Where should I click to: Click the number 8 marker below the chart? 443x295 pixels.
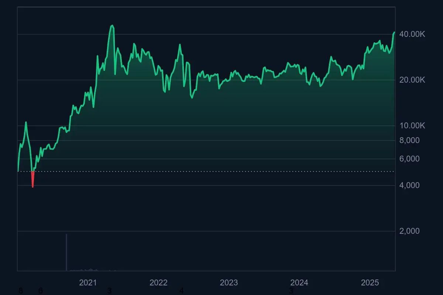[20, 291]
